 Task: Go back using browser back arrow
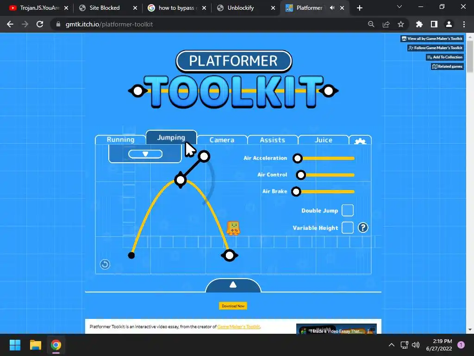[x=10, y=24]
